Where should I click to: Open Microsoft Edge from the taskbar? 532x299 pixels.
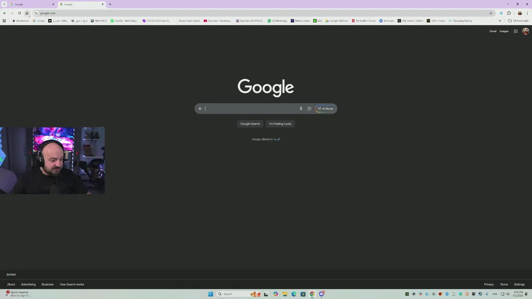coord(294,294)
